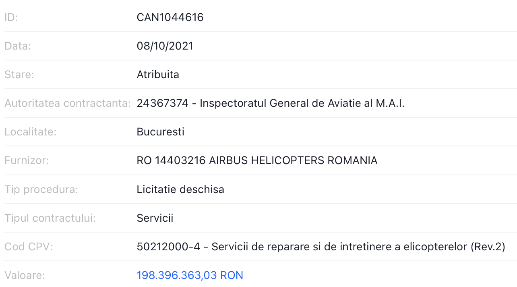Click the Stare: field label
Viewport: 517px width, 287px height.
click(19, 75)
